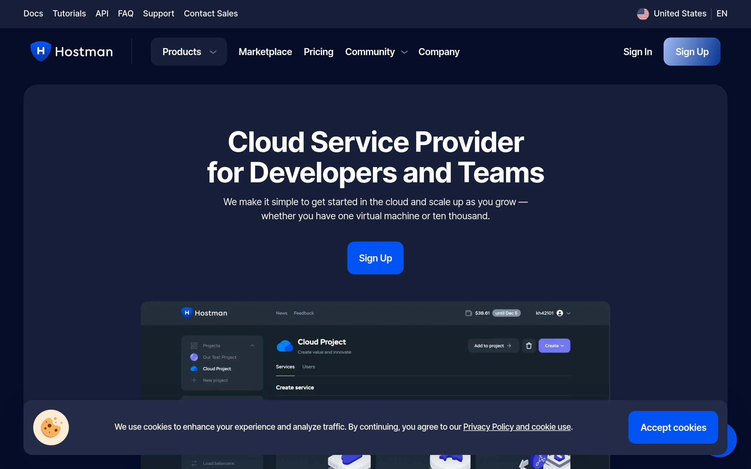Viewport: 751px width, 469px height.
Task: Click New project in the sidebar
Action: click(215, 380)
